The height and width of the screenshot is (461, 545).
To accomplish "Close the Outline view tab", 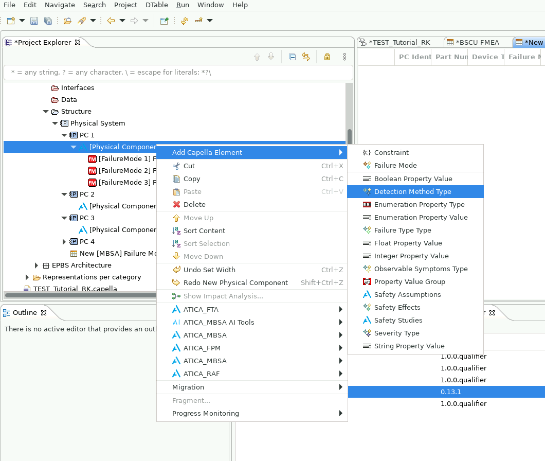I will tap(44, 313).
